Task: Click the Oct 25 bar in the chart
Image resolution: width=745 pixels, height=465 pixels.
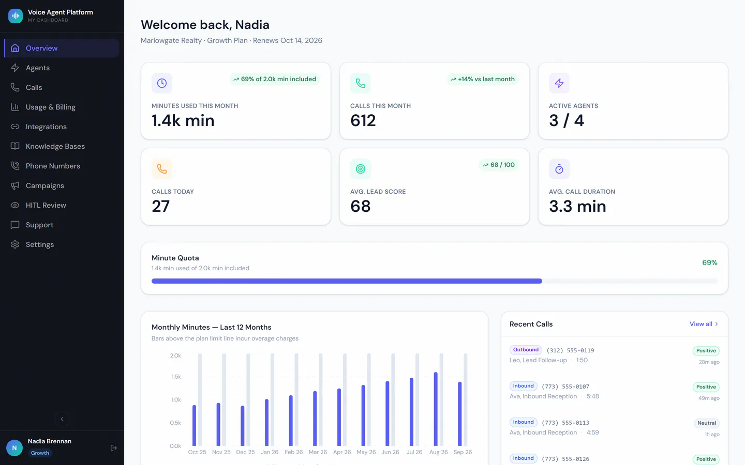Action: click(x=194, y=425)
